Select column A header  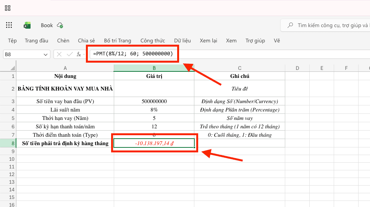click(x=65, y=68)
